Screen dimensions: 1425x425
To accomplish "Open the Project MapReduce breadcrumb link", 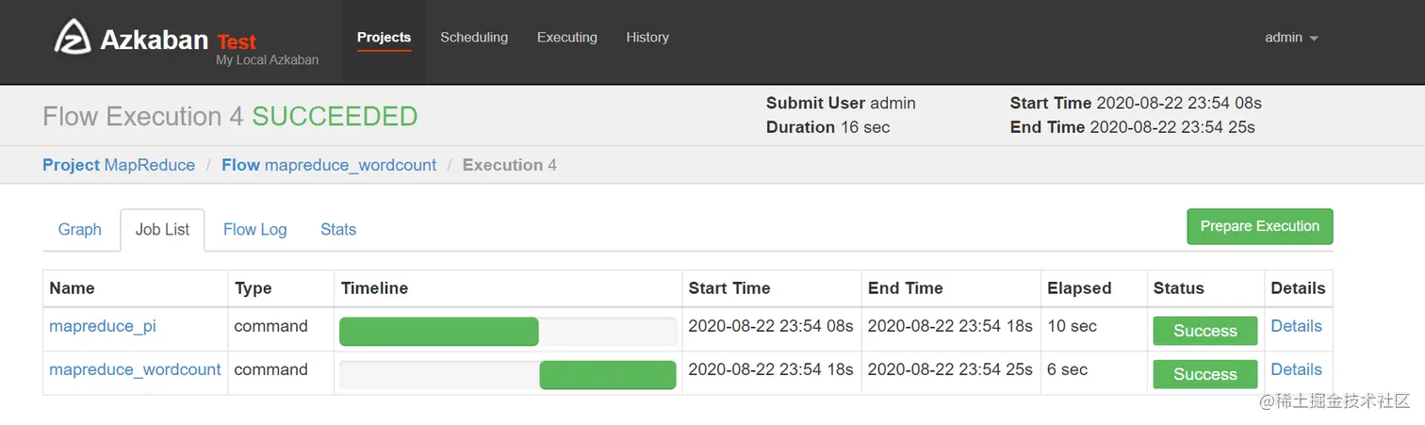I will pyautogui.click(x=119, y=165).
